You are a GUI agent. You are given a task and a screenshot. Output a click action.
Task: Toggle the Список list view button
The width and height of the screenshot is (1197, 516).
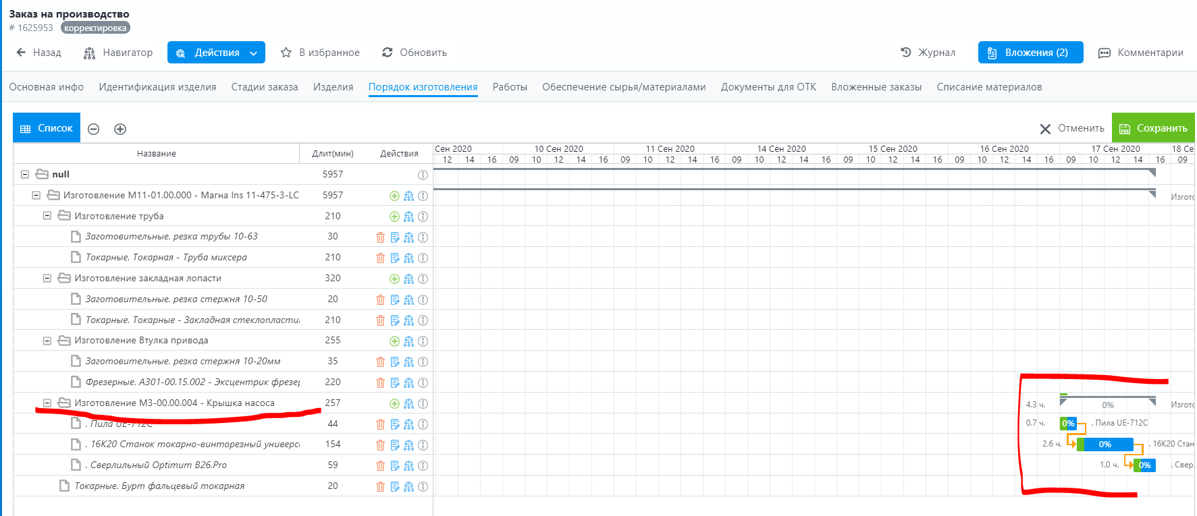(x=47, y=128)
